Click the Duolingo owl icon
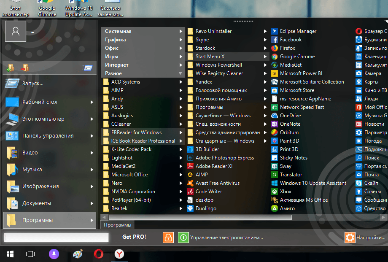Viewport: 388px width, 262px height. pos(190,208)
